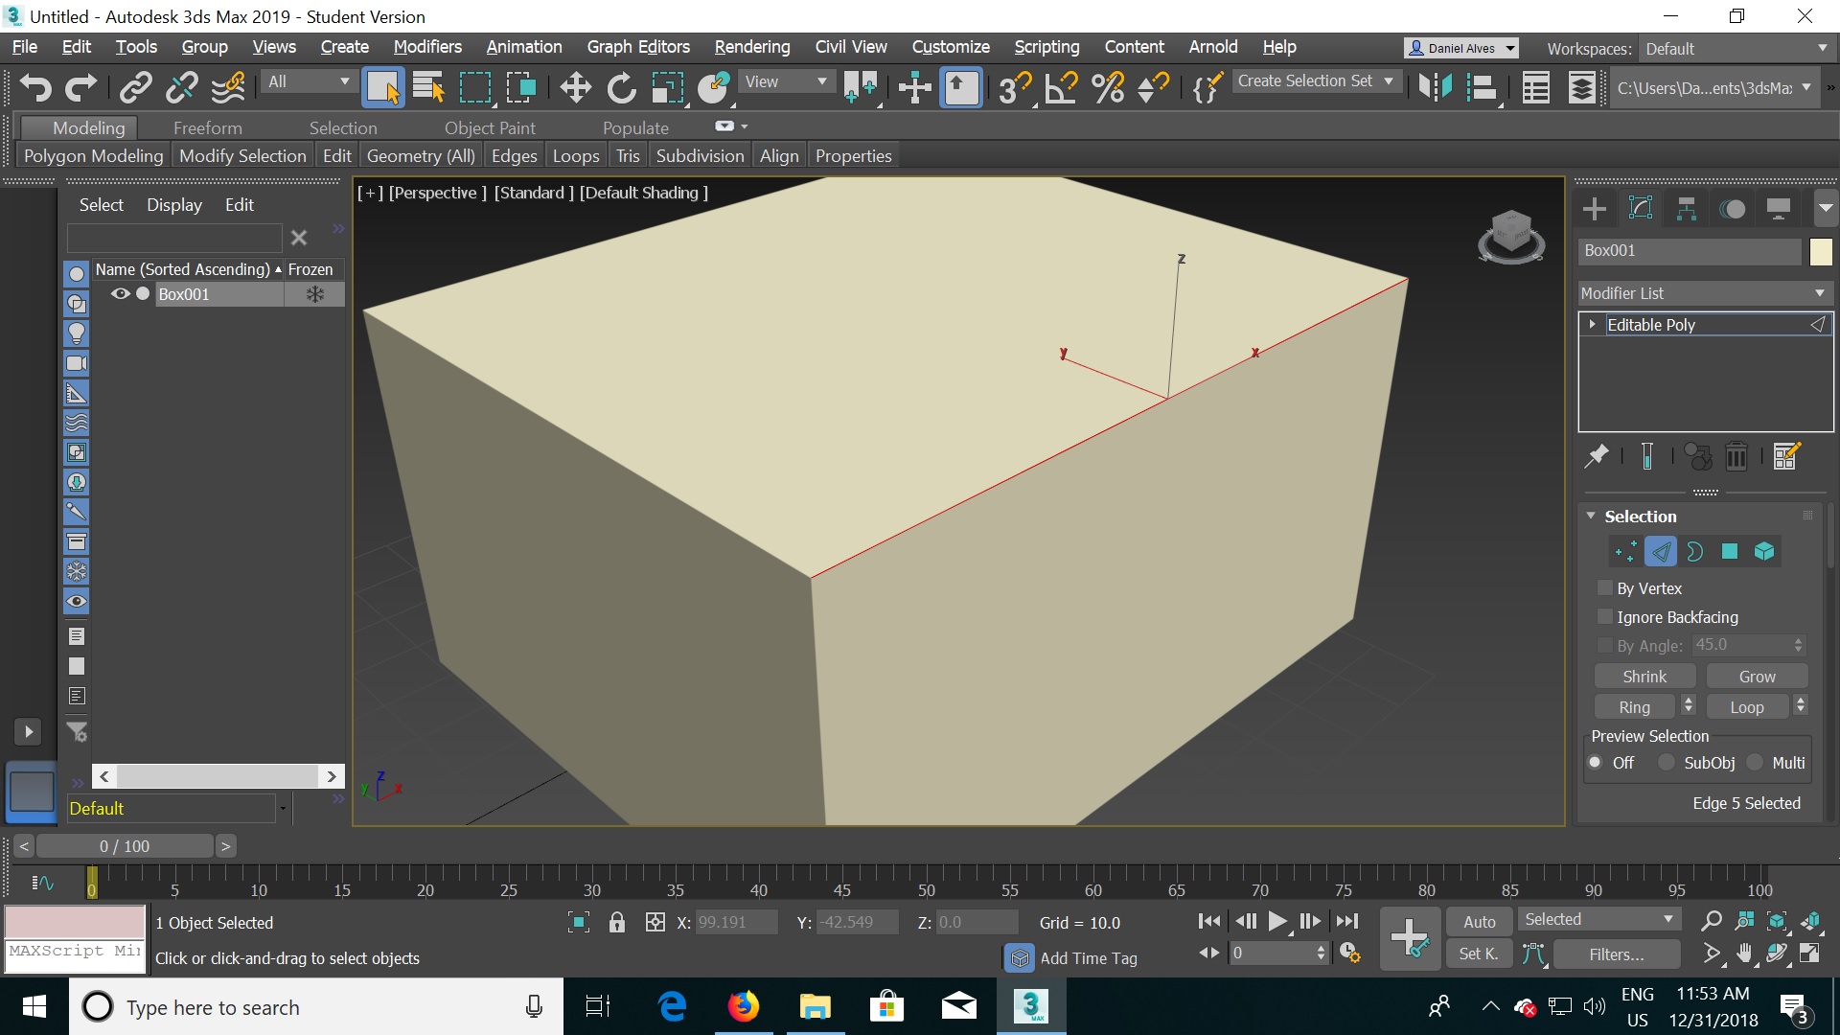The image size is (1840, 1035).
Task: Open the Hierarchy command panel tab
Action: (1687, 209)
